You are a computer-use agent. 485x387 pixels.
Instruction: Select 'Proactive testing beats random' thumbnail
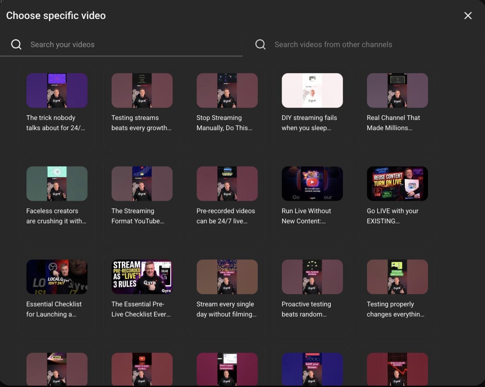(x=312, y=277)
